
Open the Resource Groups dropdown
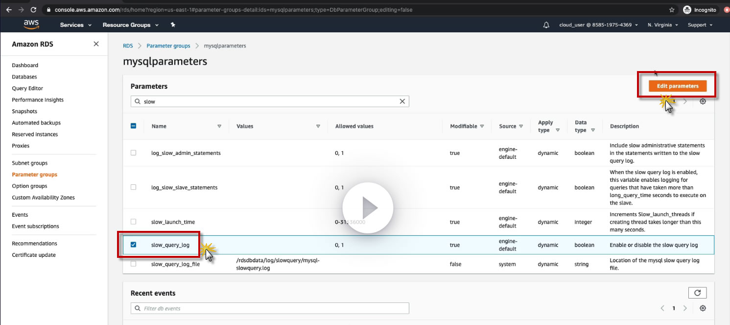pos(130,25)
